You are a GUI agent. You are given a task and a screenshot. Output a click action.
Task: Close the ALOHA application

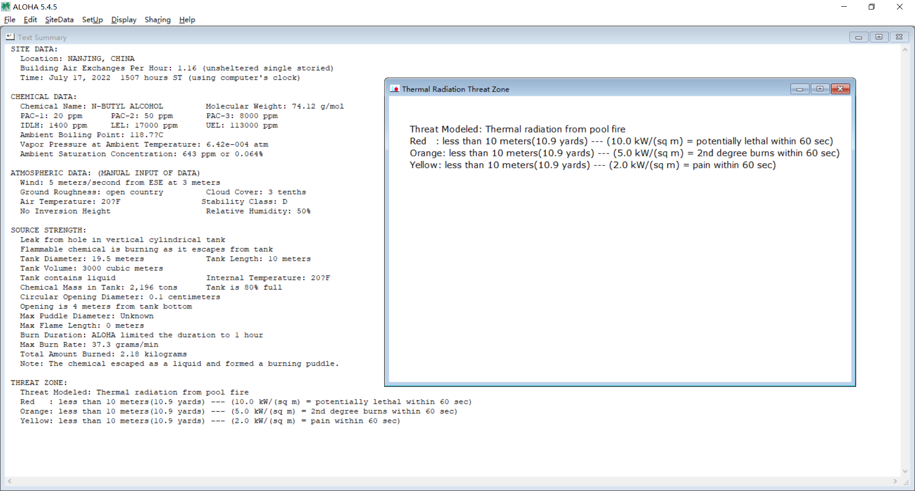click(900, 7)
